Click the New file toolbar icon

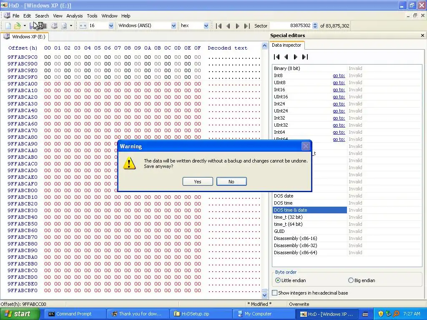pos(8,25)
